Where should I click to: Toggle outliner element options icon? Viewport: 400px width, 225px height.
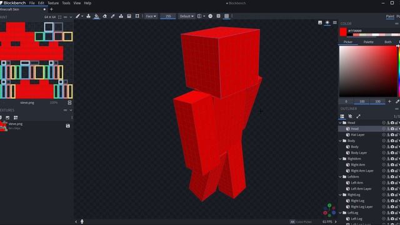[342, 116]
